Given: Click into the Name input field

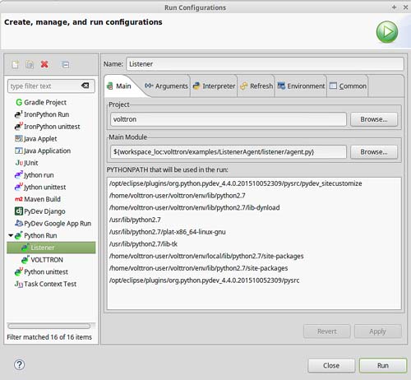Looking at the screenshot, I should click(x=265, y=64).
